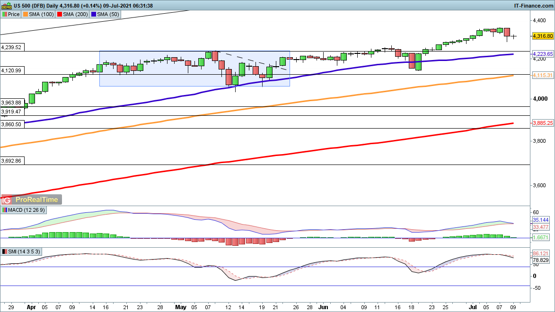Screen dimensions: 555x312
Task: Click the current price tag 4,316.80
Action: click(543, 36)
